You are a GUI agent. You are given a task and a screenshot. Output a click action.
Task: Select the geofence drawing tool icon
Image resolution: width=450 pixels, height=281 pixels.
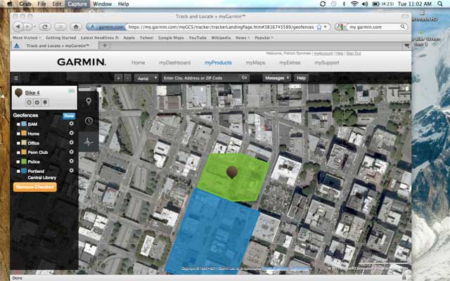(89, 142)
